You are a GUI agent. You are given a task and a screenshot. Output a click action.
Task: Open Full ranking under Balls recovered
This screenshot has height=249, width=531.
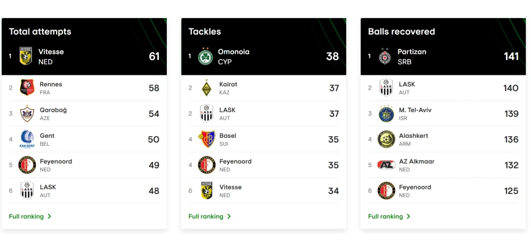pos(386,216)
